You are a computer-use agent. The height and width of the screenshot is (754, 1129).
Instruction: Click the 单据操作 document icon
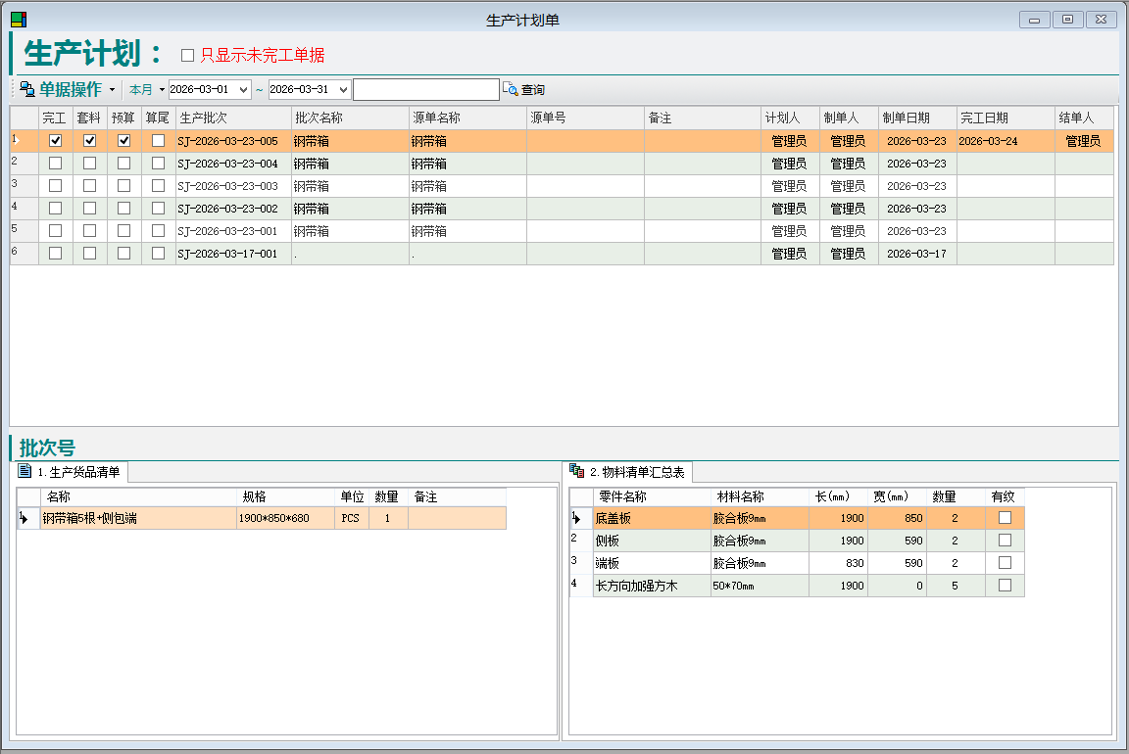[x=27, y=90]
